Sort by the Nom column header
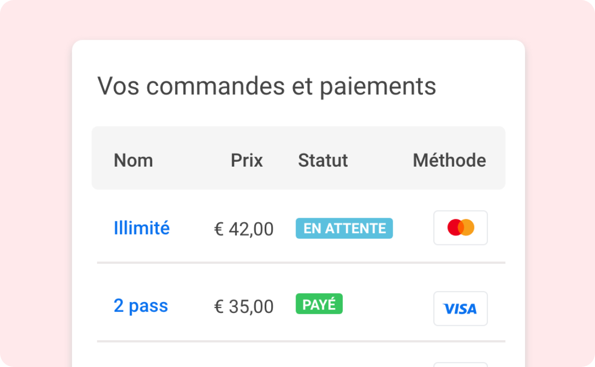This screenshot has width=595, height=367. click(x=133, y=160)
